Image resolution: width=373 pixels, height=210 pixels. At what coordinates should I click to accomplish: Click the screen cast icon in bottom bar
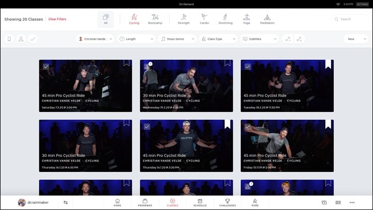(x=324, y=202)
